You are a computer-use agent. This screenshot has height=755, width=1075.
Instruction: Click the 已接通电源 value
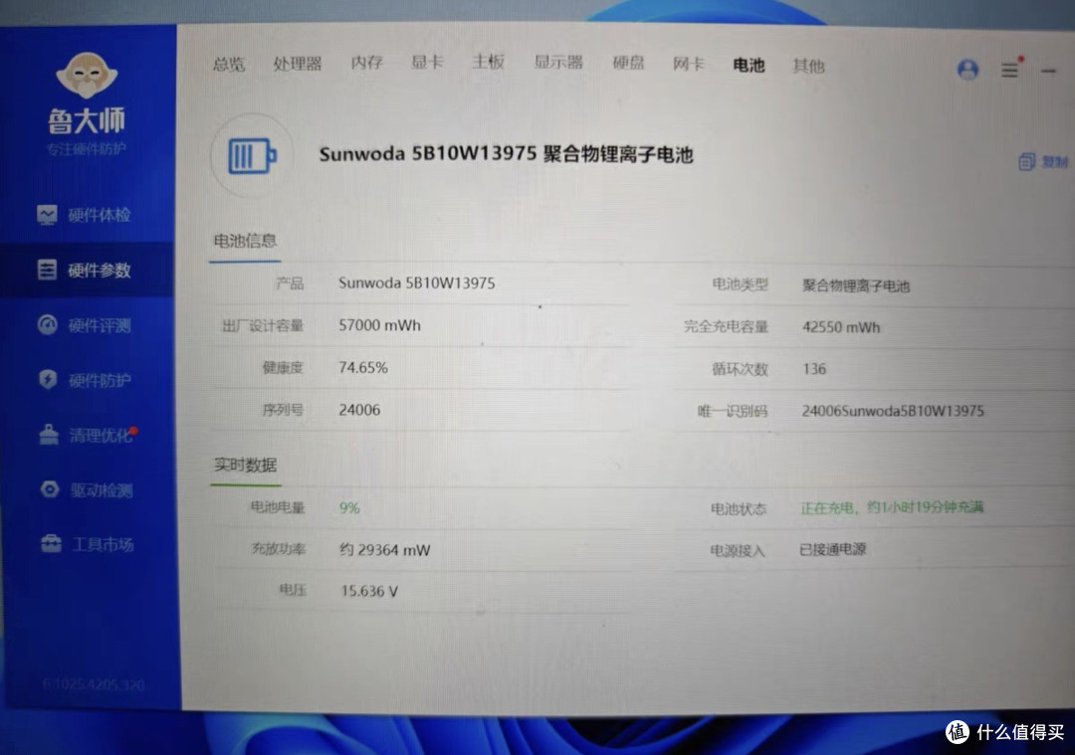point(833,549)
